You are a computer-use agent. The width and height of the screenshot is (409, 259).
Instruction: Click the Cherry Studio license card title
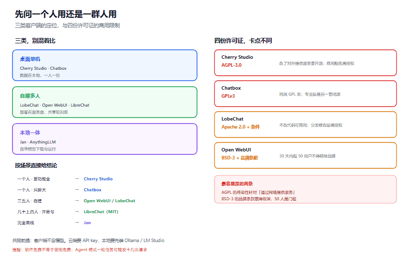click(x=237, y=57)
